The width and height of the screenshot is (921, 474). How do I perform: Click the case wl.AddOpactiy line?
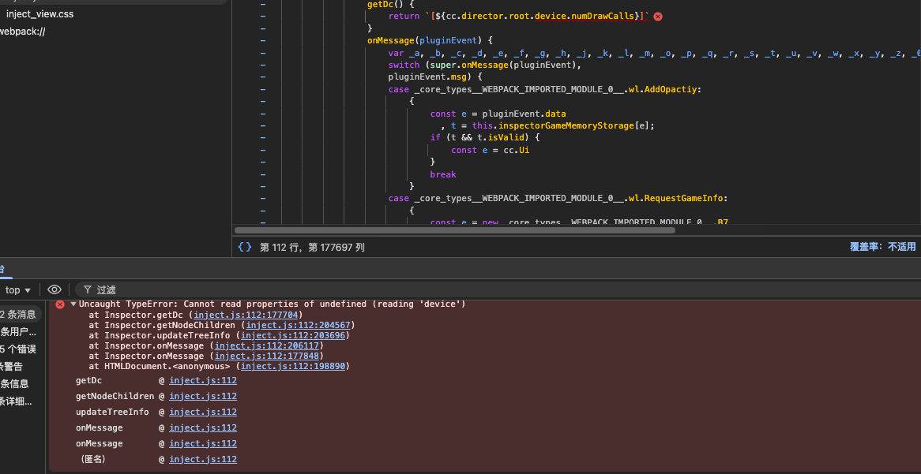[x=545, y=90]
